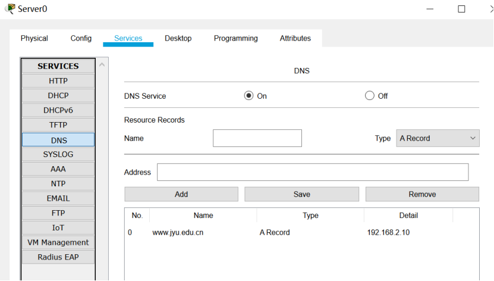Screen dimensions: 494x281
Task: Open SYSLOG service settings
Action: 58,154
